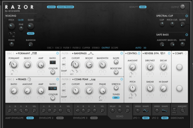The width and height of the screenshot is (193, 128).
Task: Click Envelope 3 ECHO button
Action: 94,118
